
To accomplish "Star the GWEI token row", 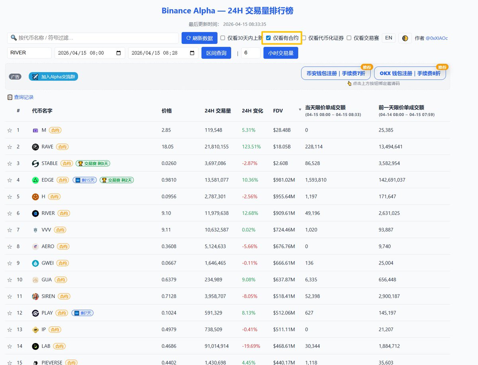I will 10,263.
